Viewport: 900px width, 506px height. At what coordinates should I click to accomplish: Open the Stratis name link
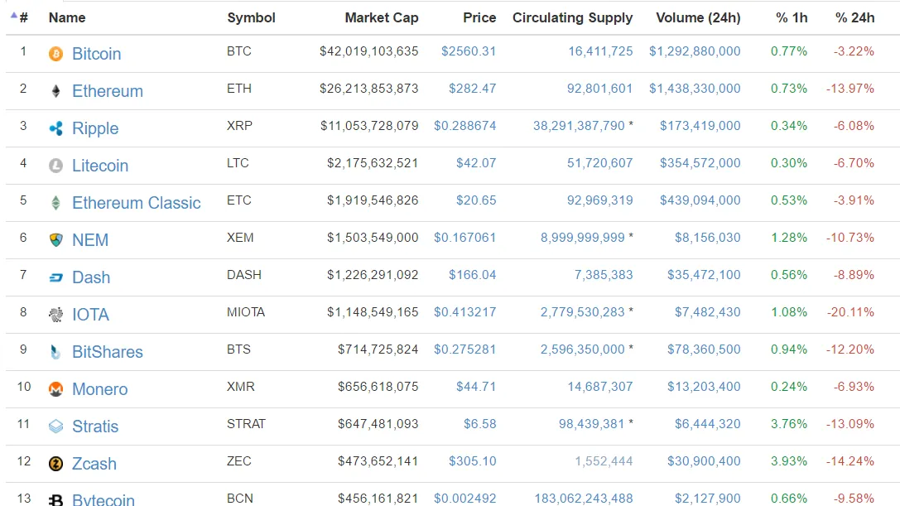pos(95,426)
